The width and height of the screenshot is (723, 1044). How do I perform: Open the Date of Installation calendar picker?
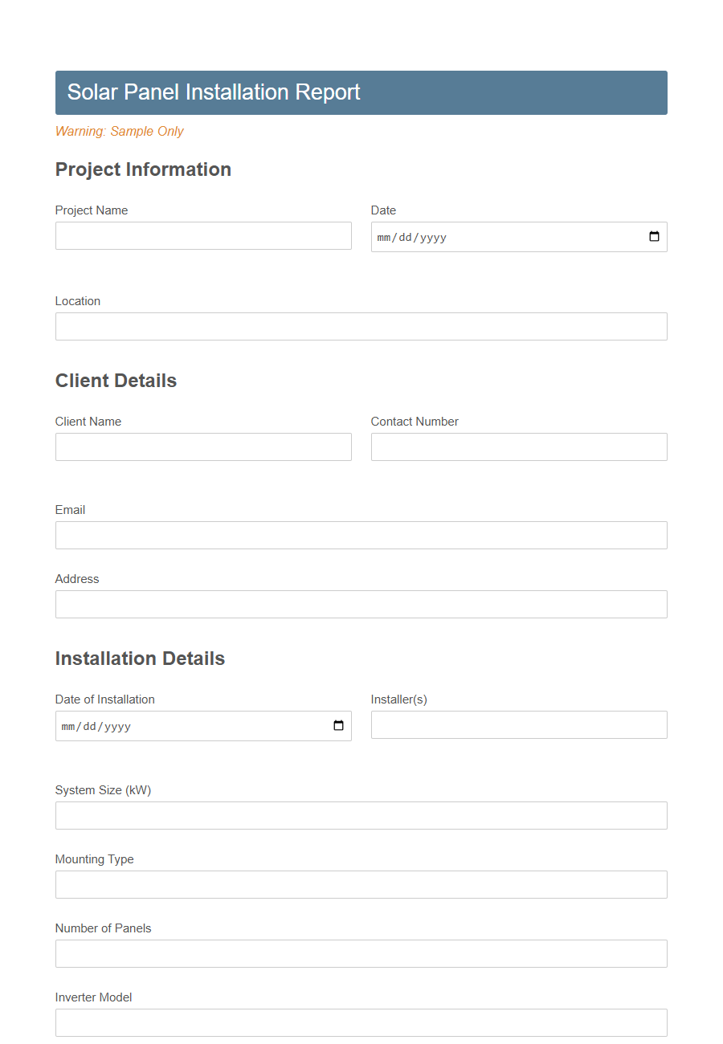pyautogui.click(x=337, y=725)
